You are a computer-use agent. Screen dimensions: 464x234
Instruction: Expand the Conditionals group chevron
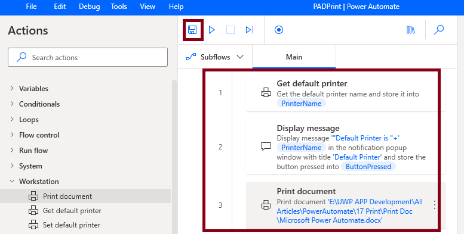pos(12,104)
